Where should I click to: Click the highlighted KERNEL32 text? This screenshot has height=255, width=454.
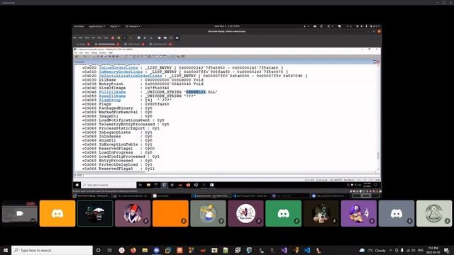click(x=196, y=92)
